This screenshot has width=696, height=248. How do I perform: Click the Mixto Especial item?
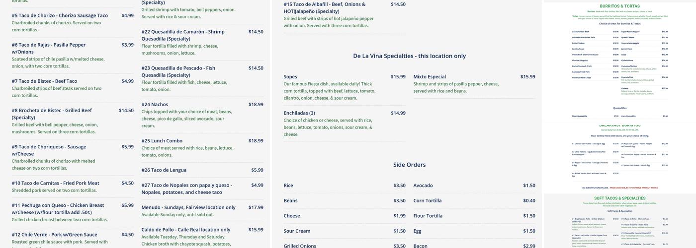430,77
